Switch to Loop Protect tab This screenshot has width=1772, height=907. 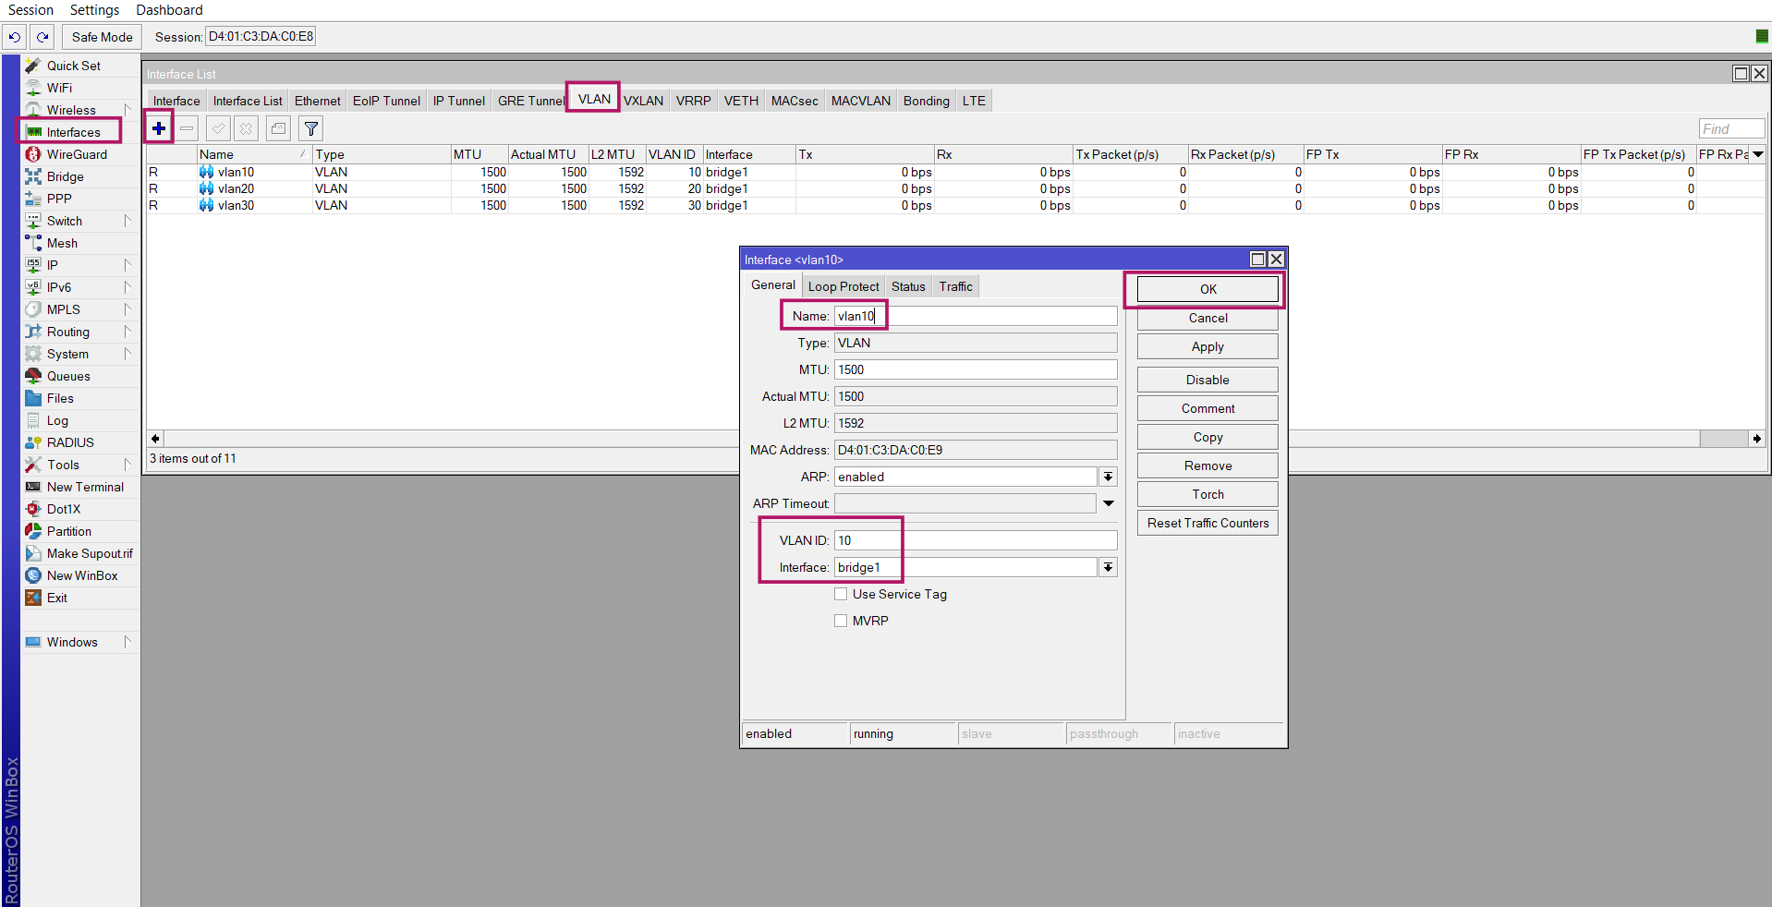[x=844, y=286]
